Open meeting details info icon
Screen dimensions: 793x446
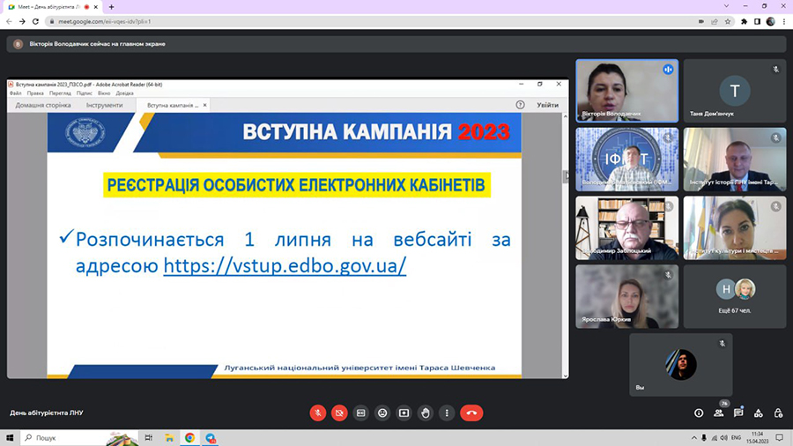(699, 413)
